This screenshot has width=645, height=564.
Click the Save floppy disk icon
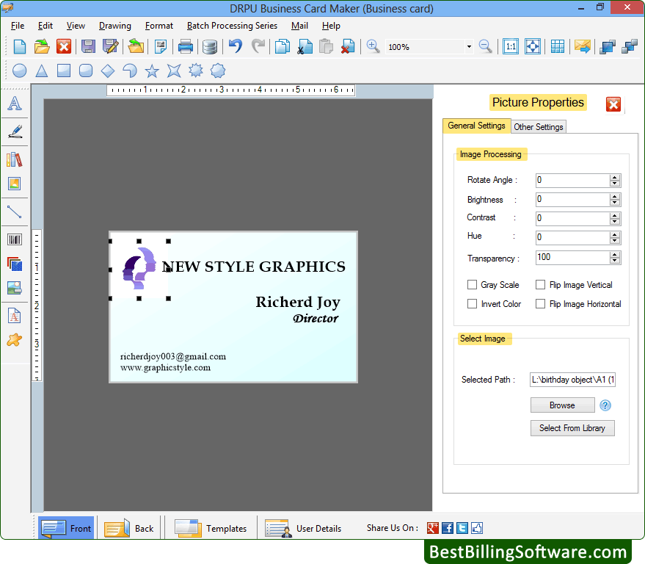[88, 46]
